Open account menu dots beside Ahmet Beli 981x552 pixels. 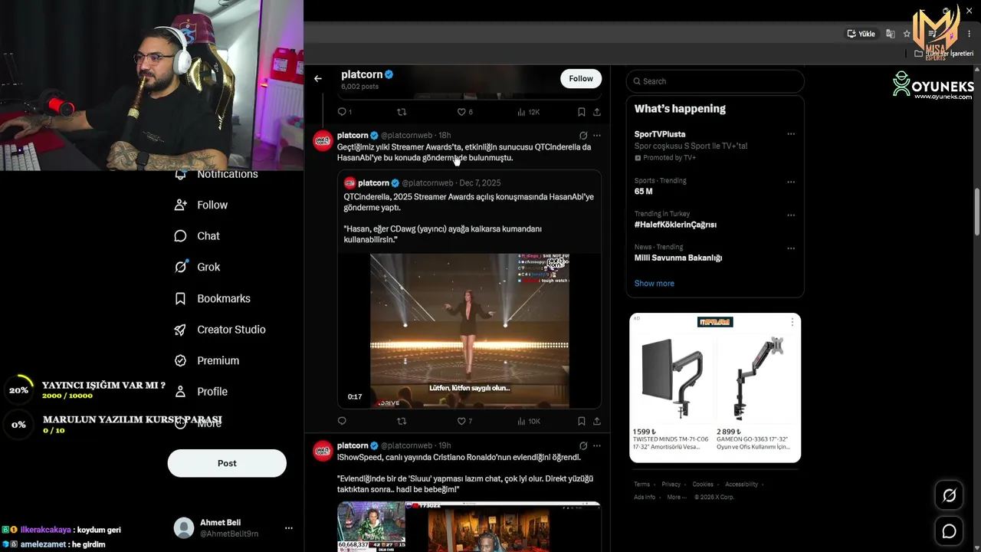288,528
